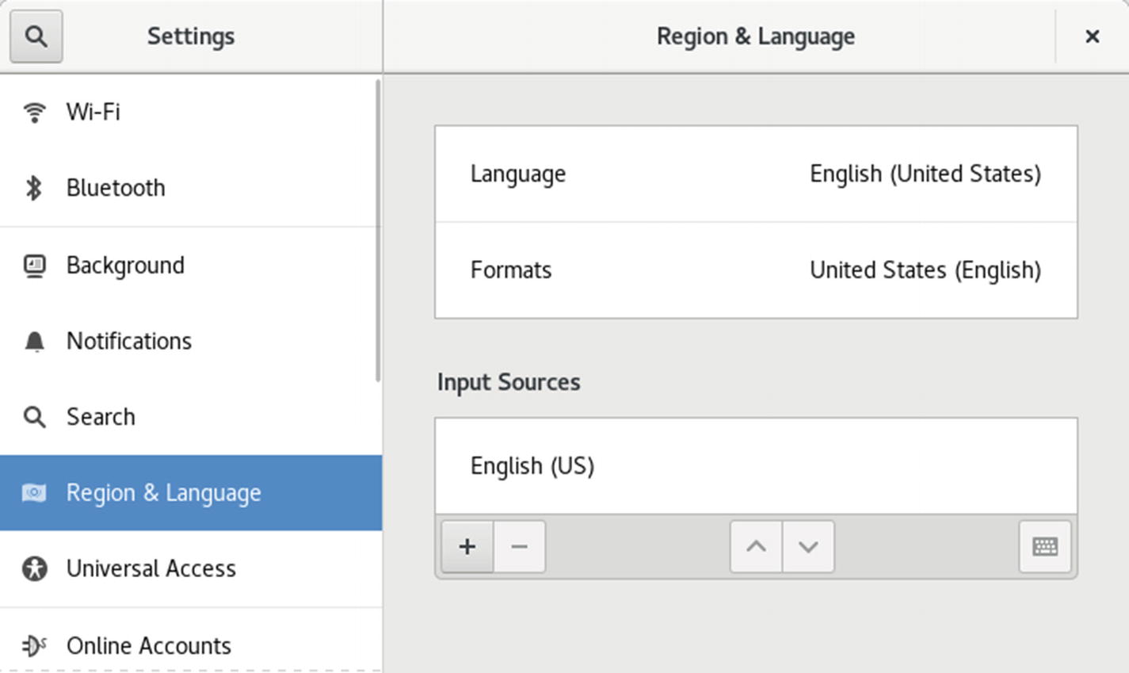The height and width of the screenshot is (673, 1129).
Task: Open Bluetooth settings panel
Action: pyautogui.click(x=190, y=188)
